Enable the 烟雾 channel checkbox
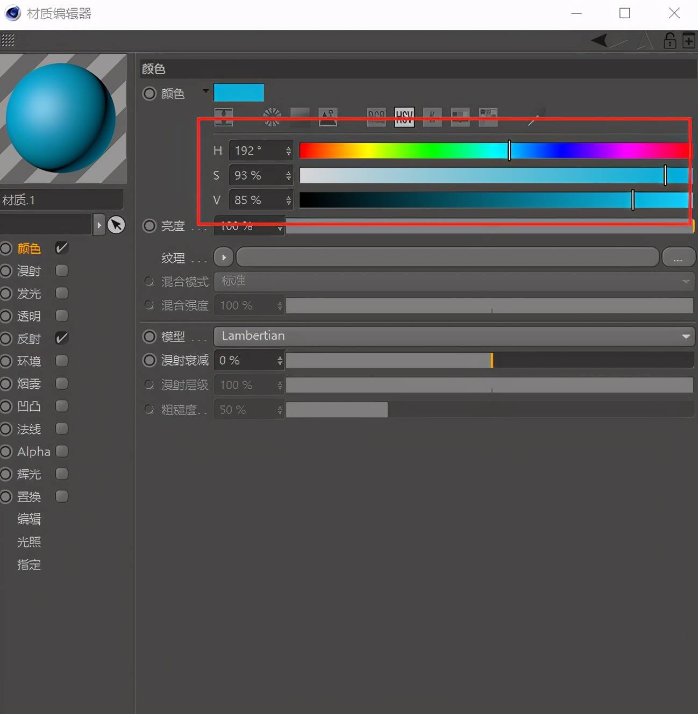 click(x=62, y=383)
